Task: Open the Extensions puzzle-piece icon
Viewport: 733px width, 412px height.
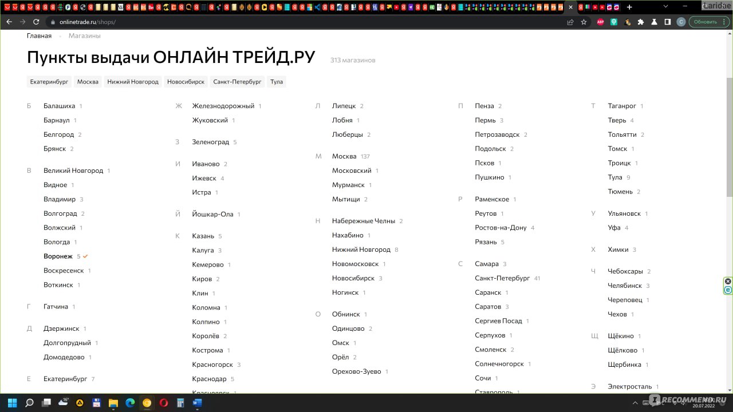Action: click(x=641, y=22)
